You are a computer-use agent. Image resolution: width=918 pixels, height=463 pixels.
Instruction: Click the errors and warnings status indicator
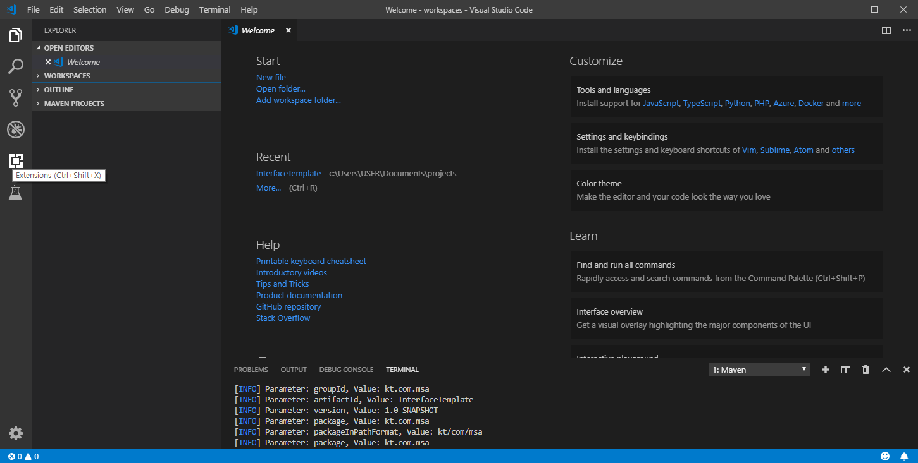coord(23,456)
